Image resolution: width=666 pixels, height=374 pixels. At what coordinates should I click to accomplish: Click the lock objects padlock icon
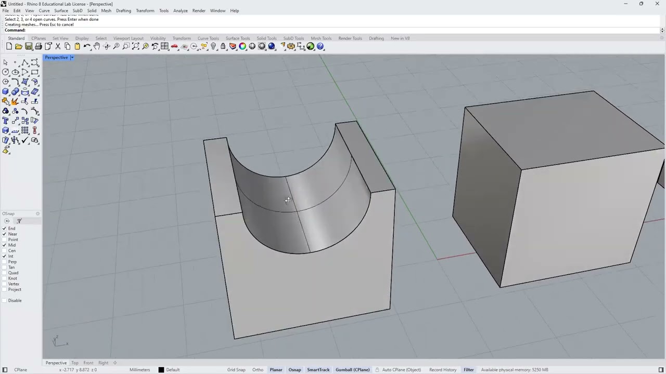tap(223, 46)
